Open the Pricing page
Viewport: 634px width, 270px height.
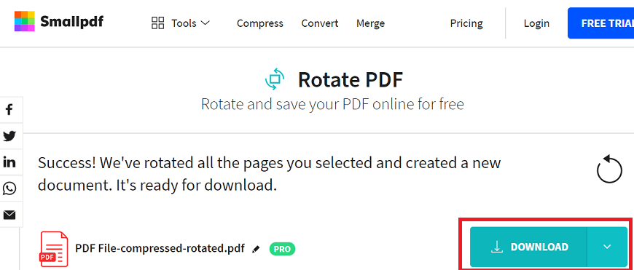point(466,23)
